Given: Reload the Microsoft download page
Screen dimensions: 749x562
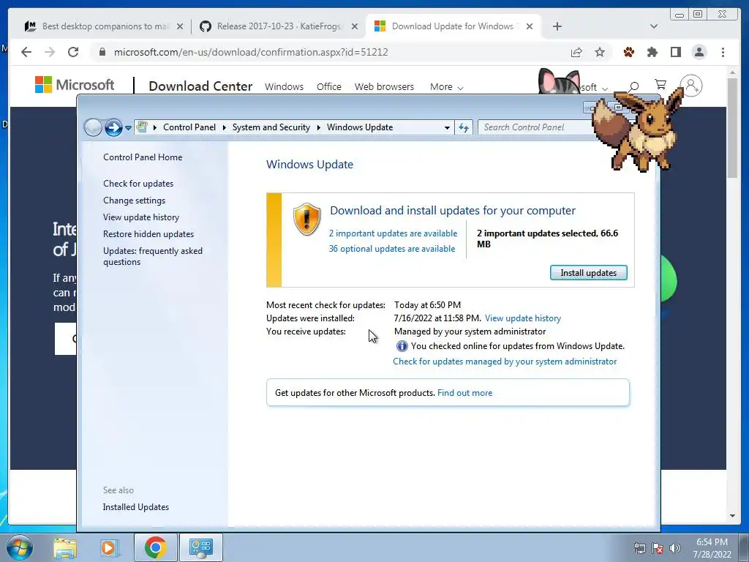Looking at the screenshot, I should coord(73,52).
